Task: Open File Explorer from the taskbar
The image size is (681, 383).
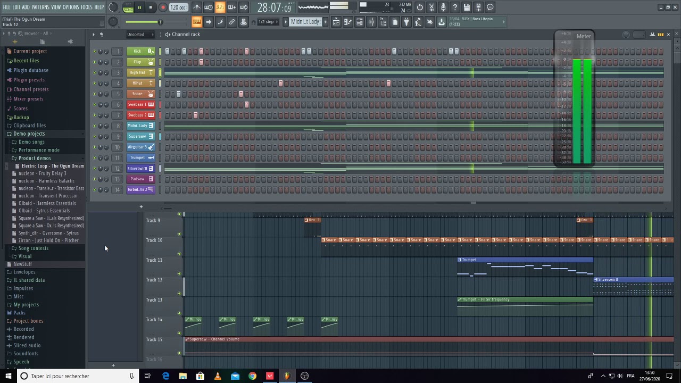Action: click(183, 376)
